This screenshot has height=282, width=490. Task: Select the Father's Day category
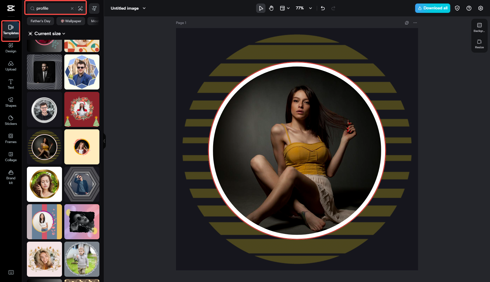click(40, 21)
